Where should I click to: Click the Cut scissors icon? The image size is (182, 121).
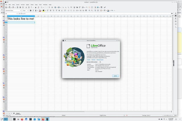coord(26,7)
